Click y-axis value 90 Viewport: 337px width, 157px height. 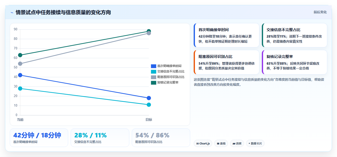[16, 29]
